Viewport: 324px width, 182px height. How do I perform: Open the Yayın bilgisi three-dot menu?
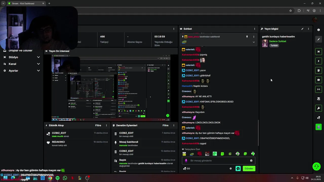coord(308,29)
